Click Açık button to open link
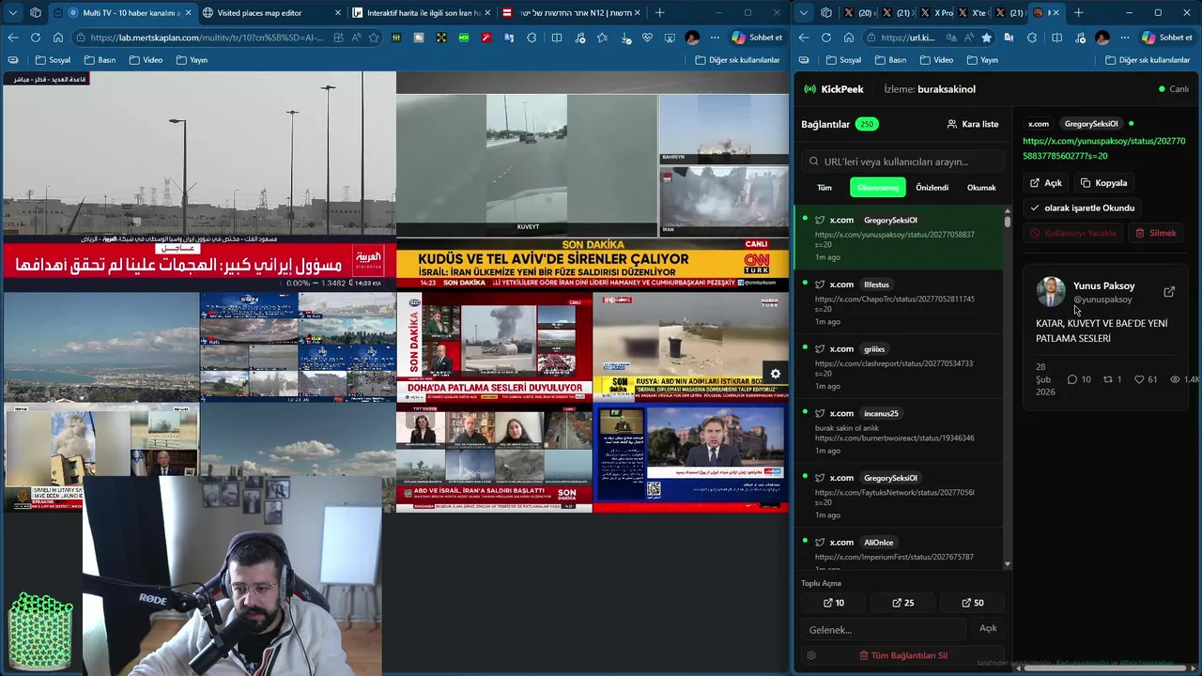The height and width of the screenshot is (676, 1202). pos(1046,183)
